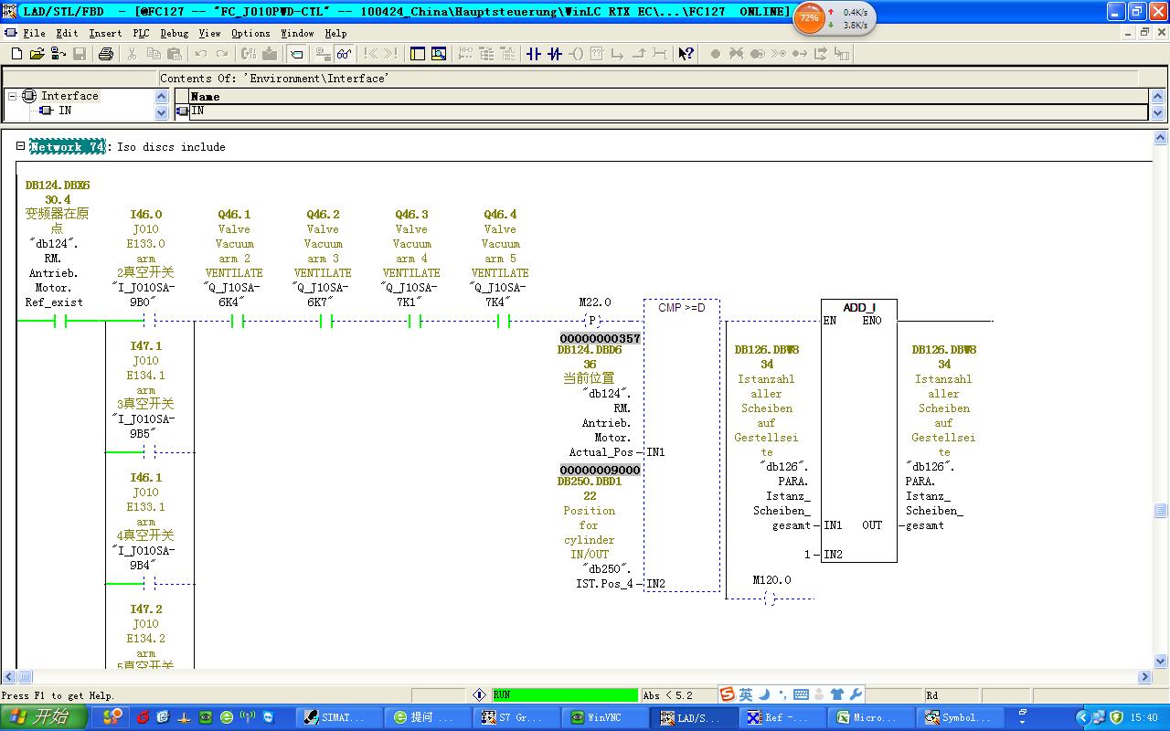
Task: Collapse the Interface tree node
Action: pos(13,96)
